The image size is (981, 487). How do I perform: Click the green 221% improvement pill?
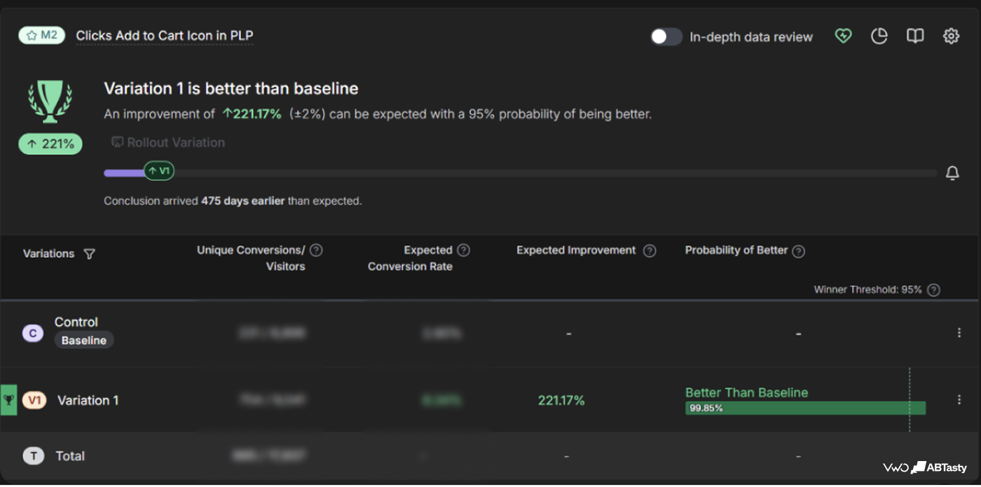pyautogui.click(x=50, y=144)
